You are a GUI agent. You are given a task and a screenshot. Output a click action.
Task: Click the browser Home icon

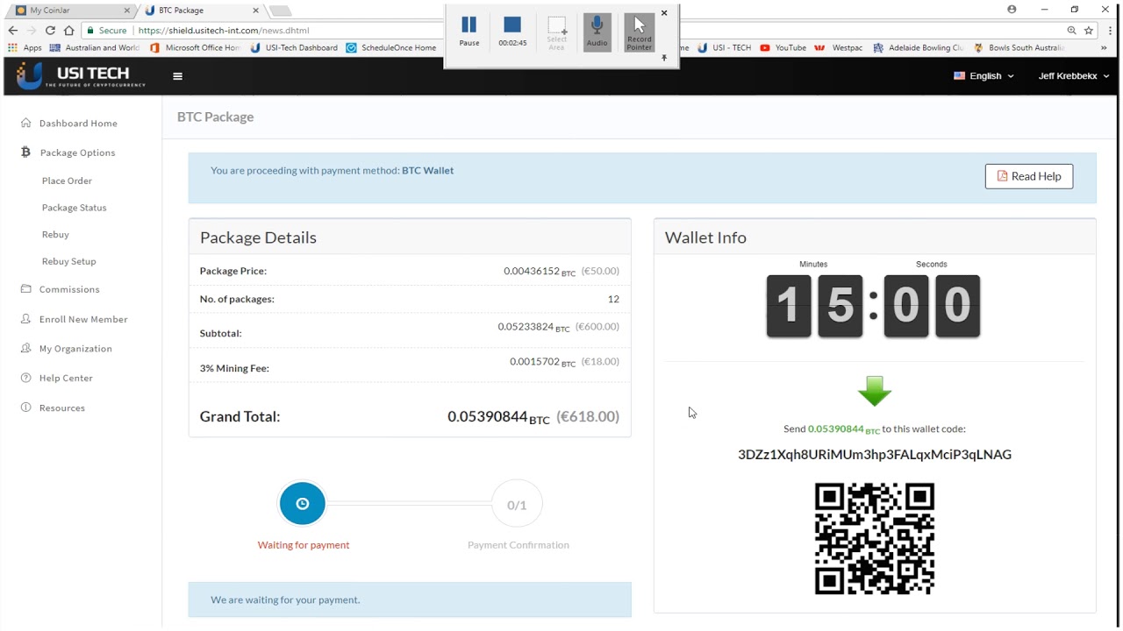68,30
